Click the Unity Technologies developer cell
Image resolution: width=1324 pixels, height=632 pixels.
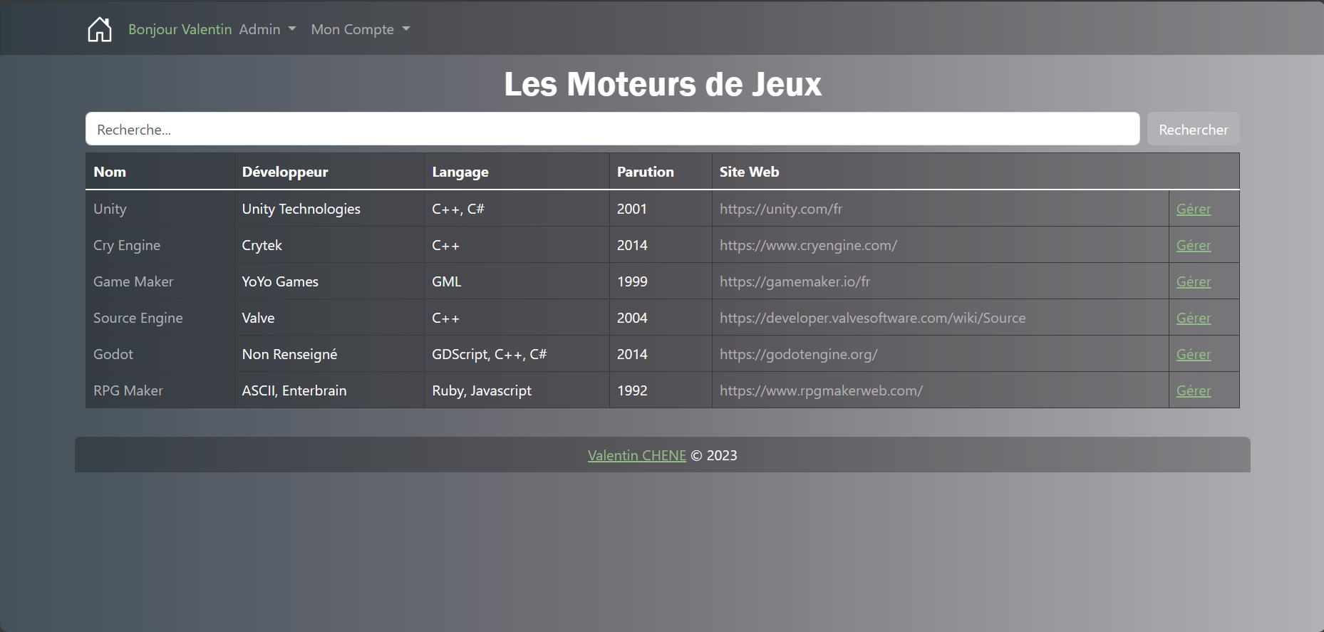point(330,209)
